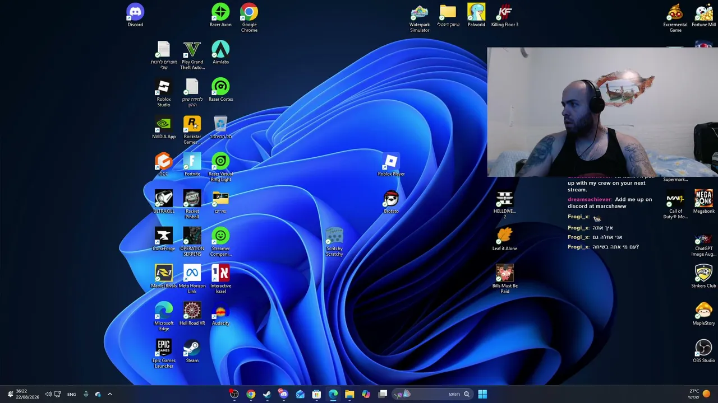Select the Meta Horizon Link icon
Screen dimensions: 718x403
pos(192,279)
